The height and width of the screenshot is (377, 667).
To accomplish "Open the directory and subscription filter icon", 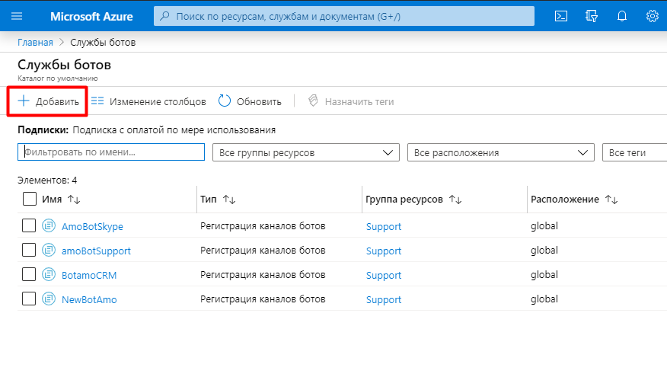I will pyautogui.click(x=592, y=16).
